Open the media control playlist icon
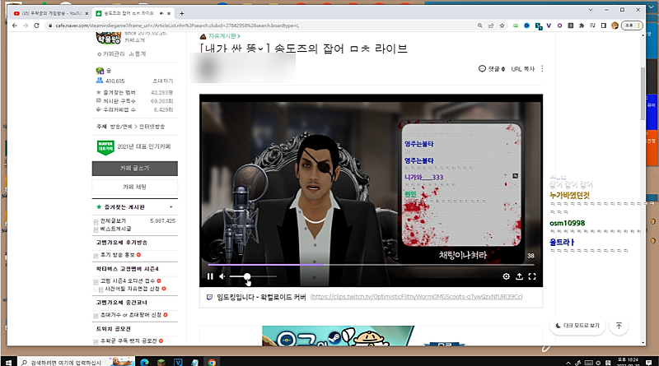This screenshot has height=366, width=659. [592, 25]
